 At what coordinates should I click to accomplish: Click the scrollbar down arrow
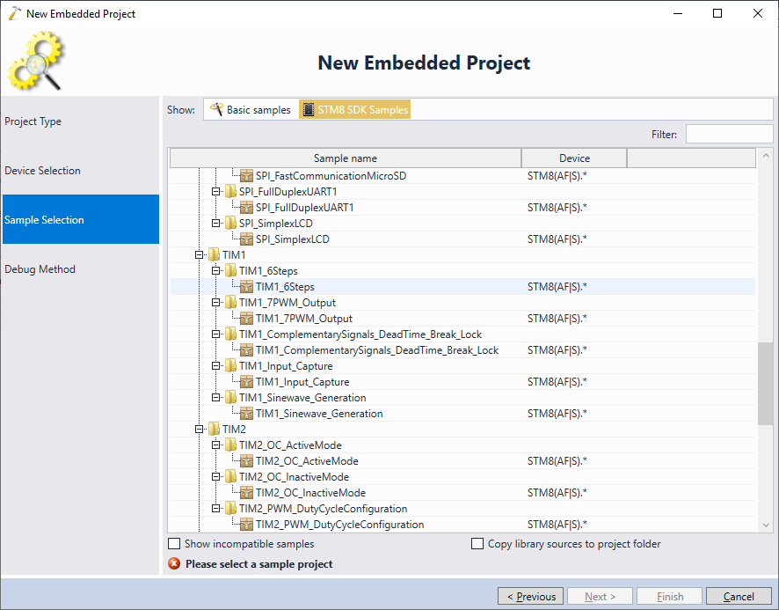point(766,525)
